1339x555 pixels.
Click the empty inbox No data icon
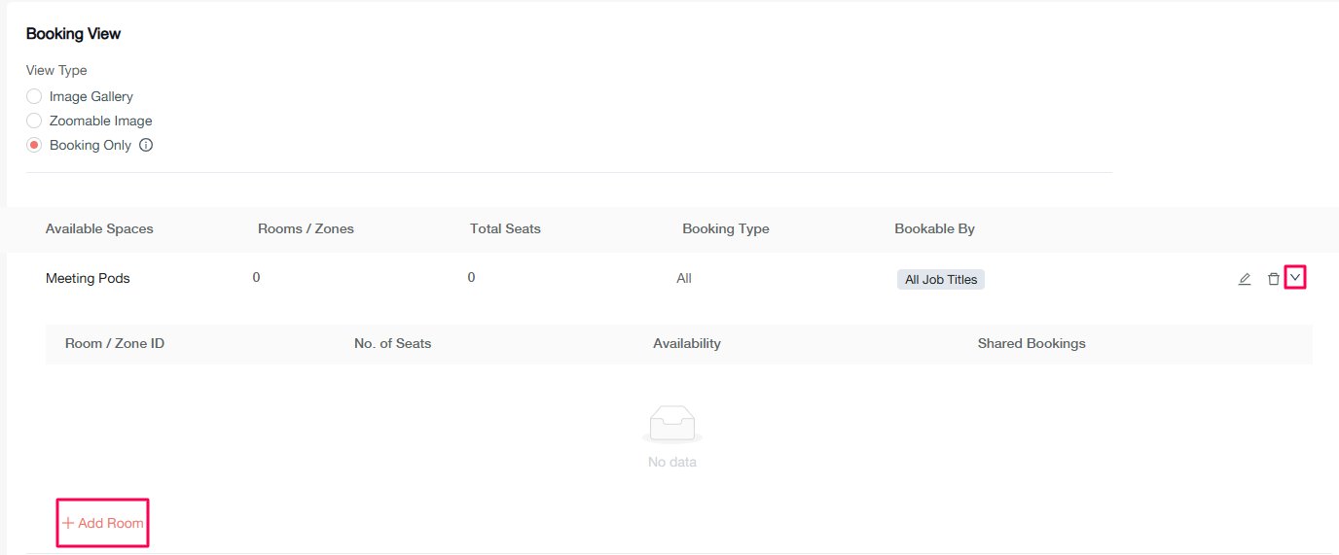pos(672,425)
